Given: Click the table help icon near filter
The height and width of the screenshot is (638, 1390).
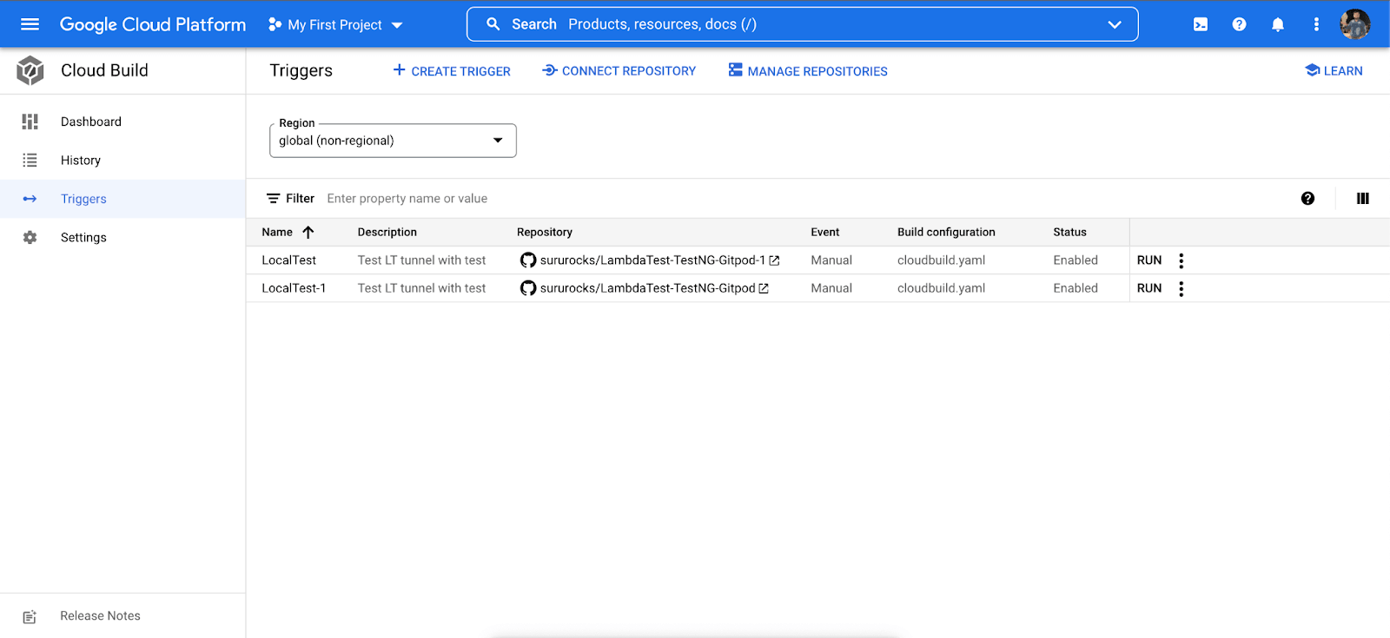Looking at the screenshot, I should tap(1307, 199).
